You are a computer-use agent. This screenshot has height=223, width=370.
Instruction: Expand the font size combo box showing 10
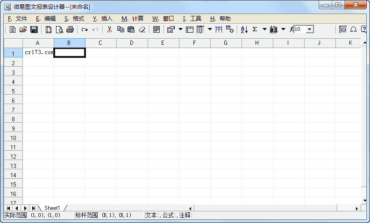pos(309,29)
